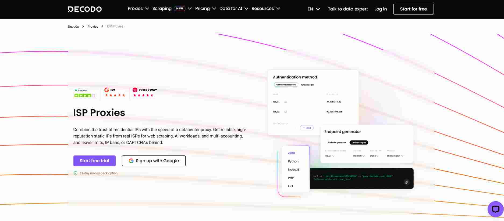Viewport: 504px width, 221px height.
Task: Click Sign up with Google button
Action: [x=154, y=161]
